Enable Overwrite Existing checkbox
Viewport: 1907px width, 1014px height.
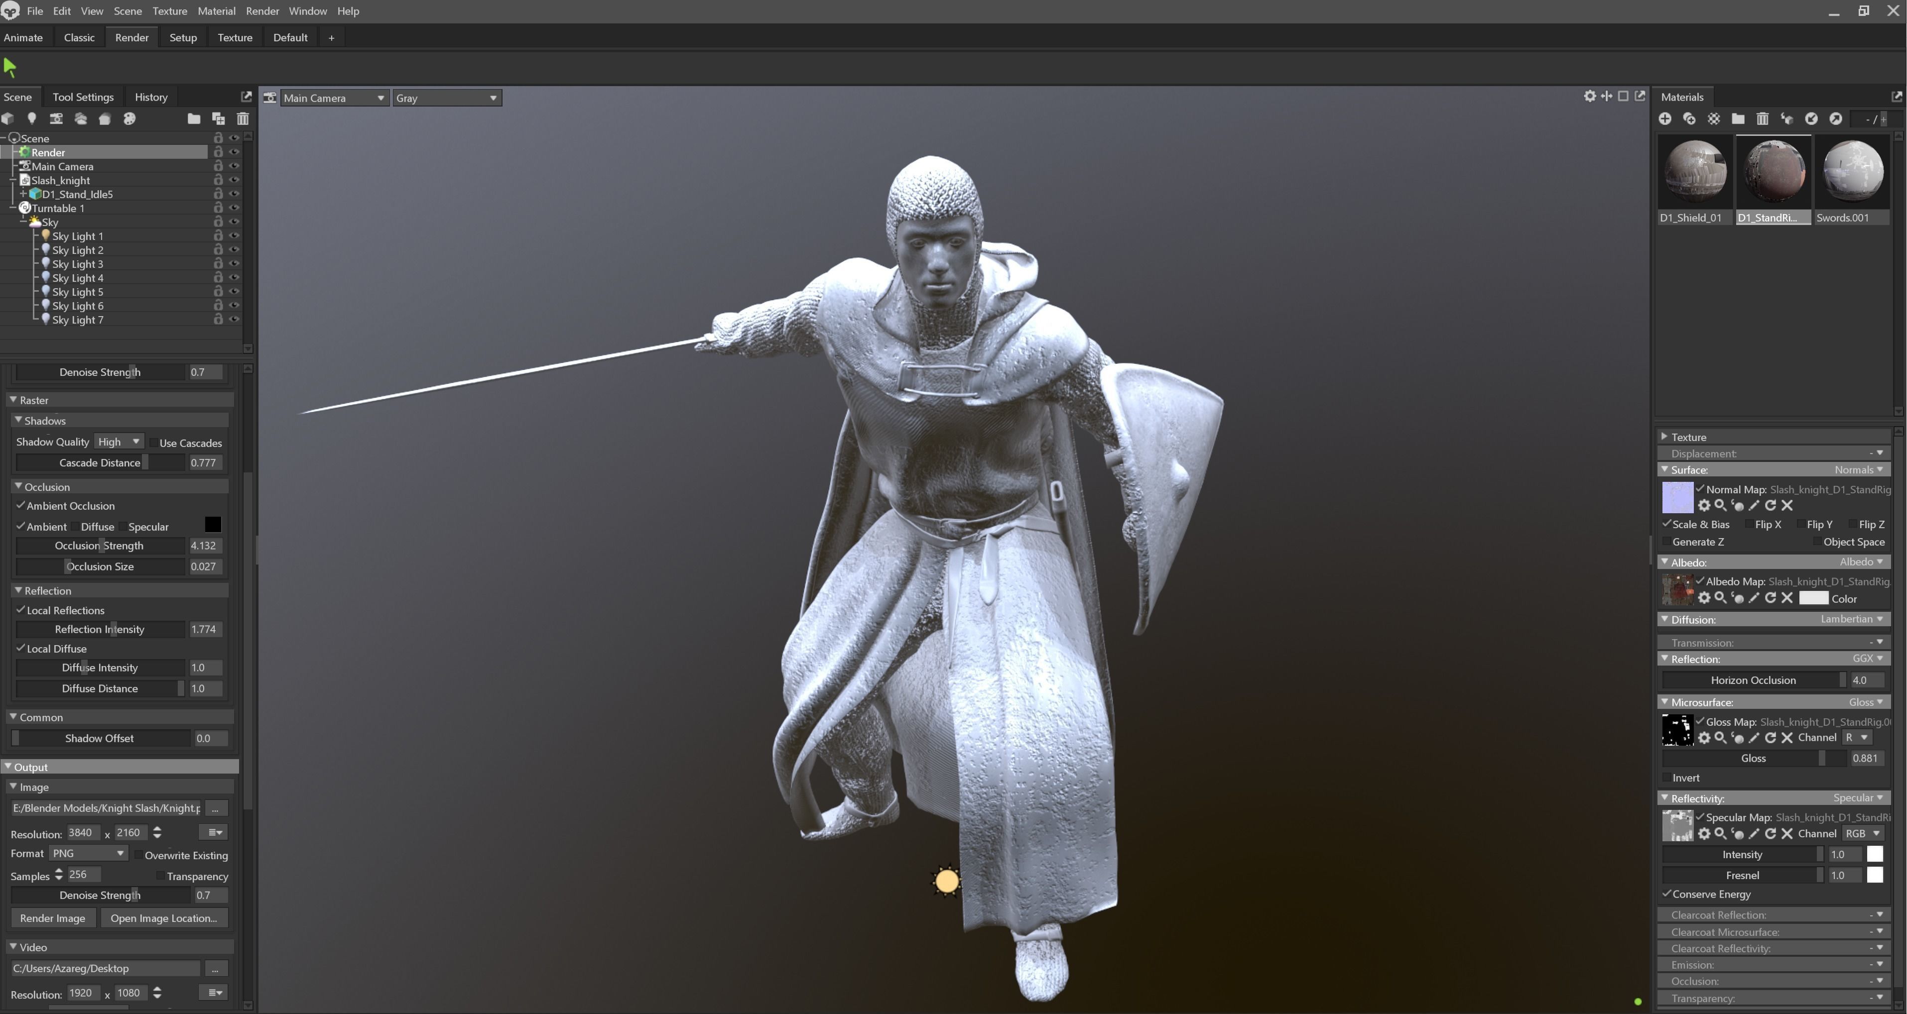(138, 855)
